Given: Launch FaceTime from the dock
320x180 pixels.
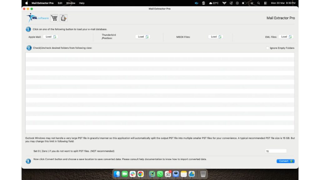Looking at the screenshot, I should pos(125,174).
